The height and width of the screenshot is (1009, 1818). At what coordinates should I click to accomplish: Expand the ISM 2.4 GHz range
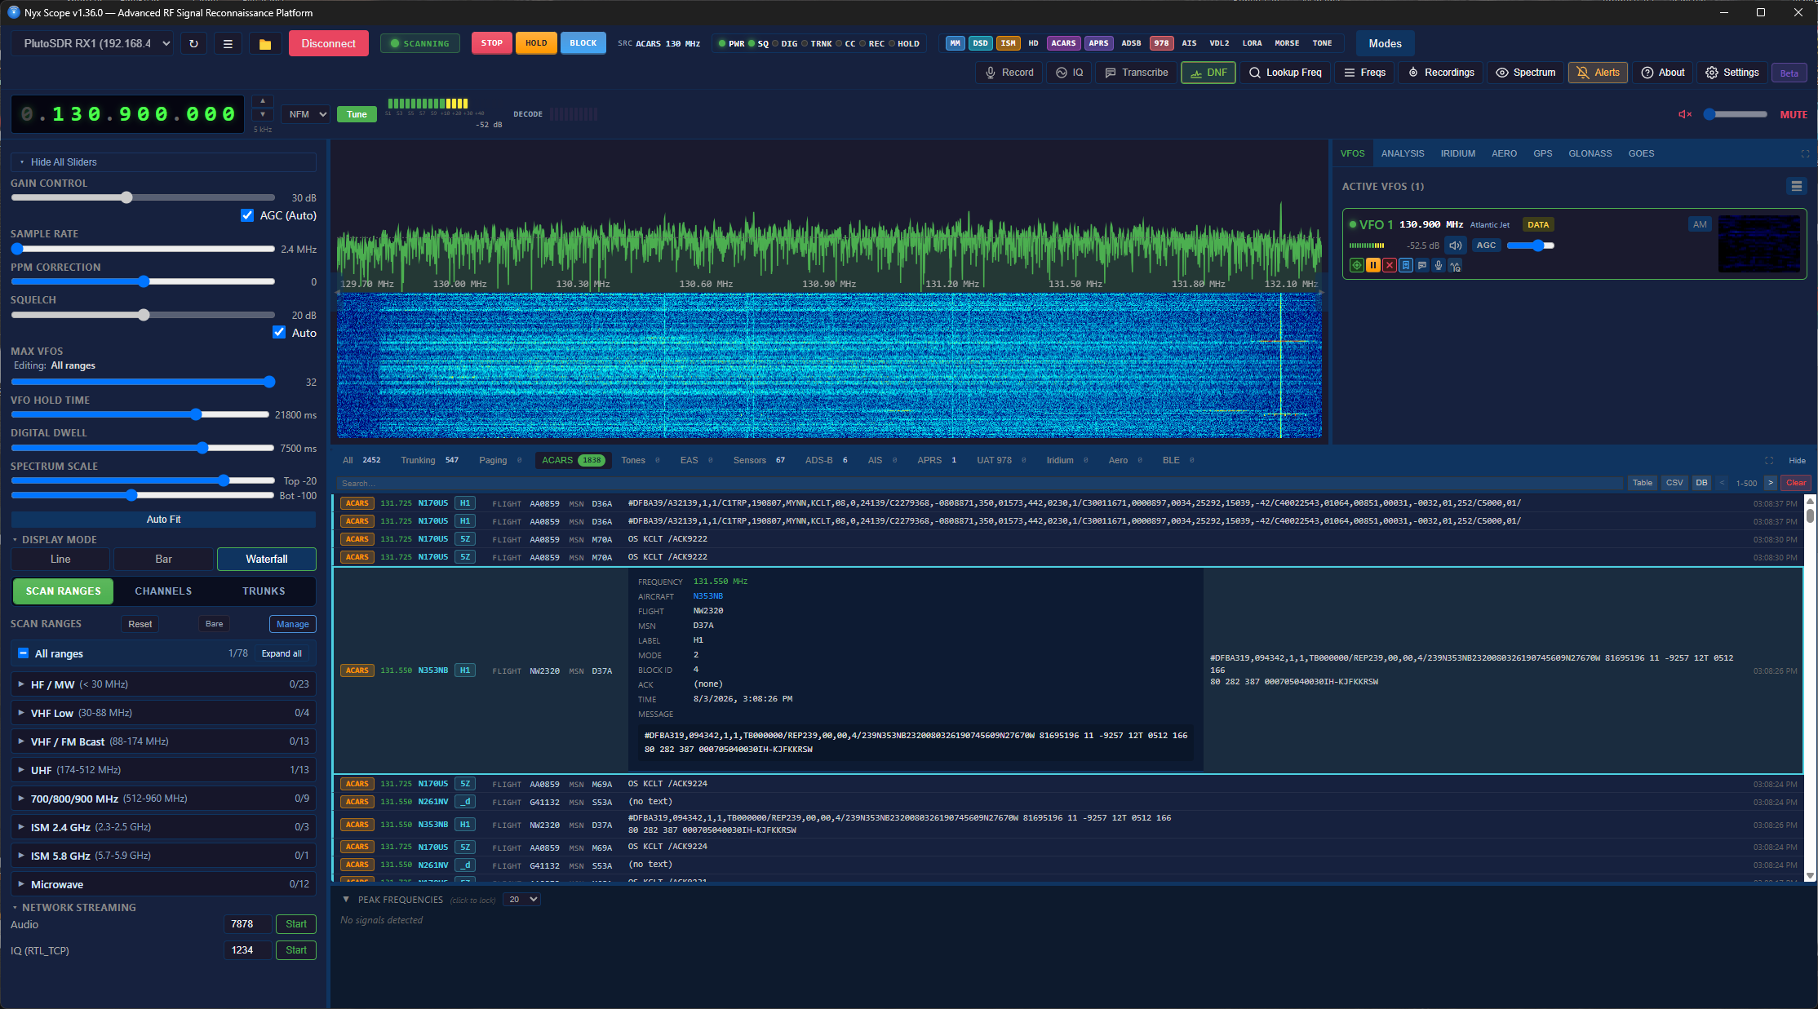[x=163, y=827]
